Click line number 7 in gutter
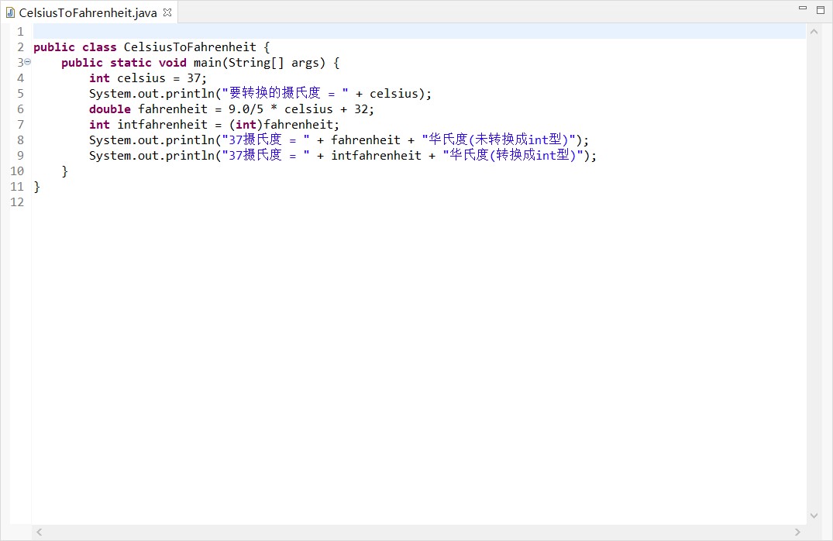The image size is (833, 541). 20,124
